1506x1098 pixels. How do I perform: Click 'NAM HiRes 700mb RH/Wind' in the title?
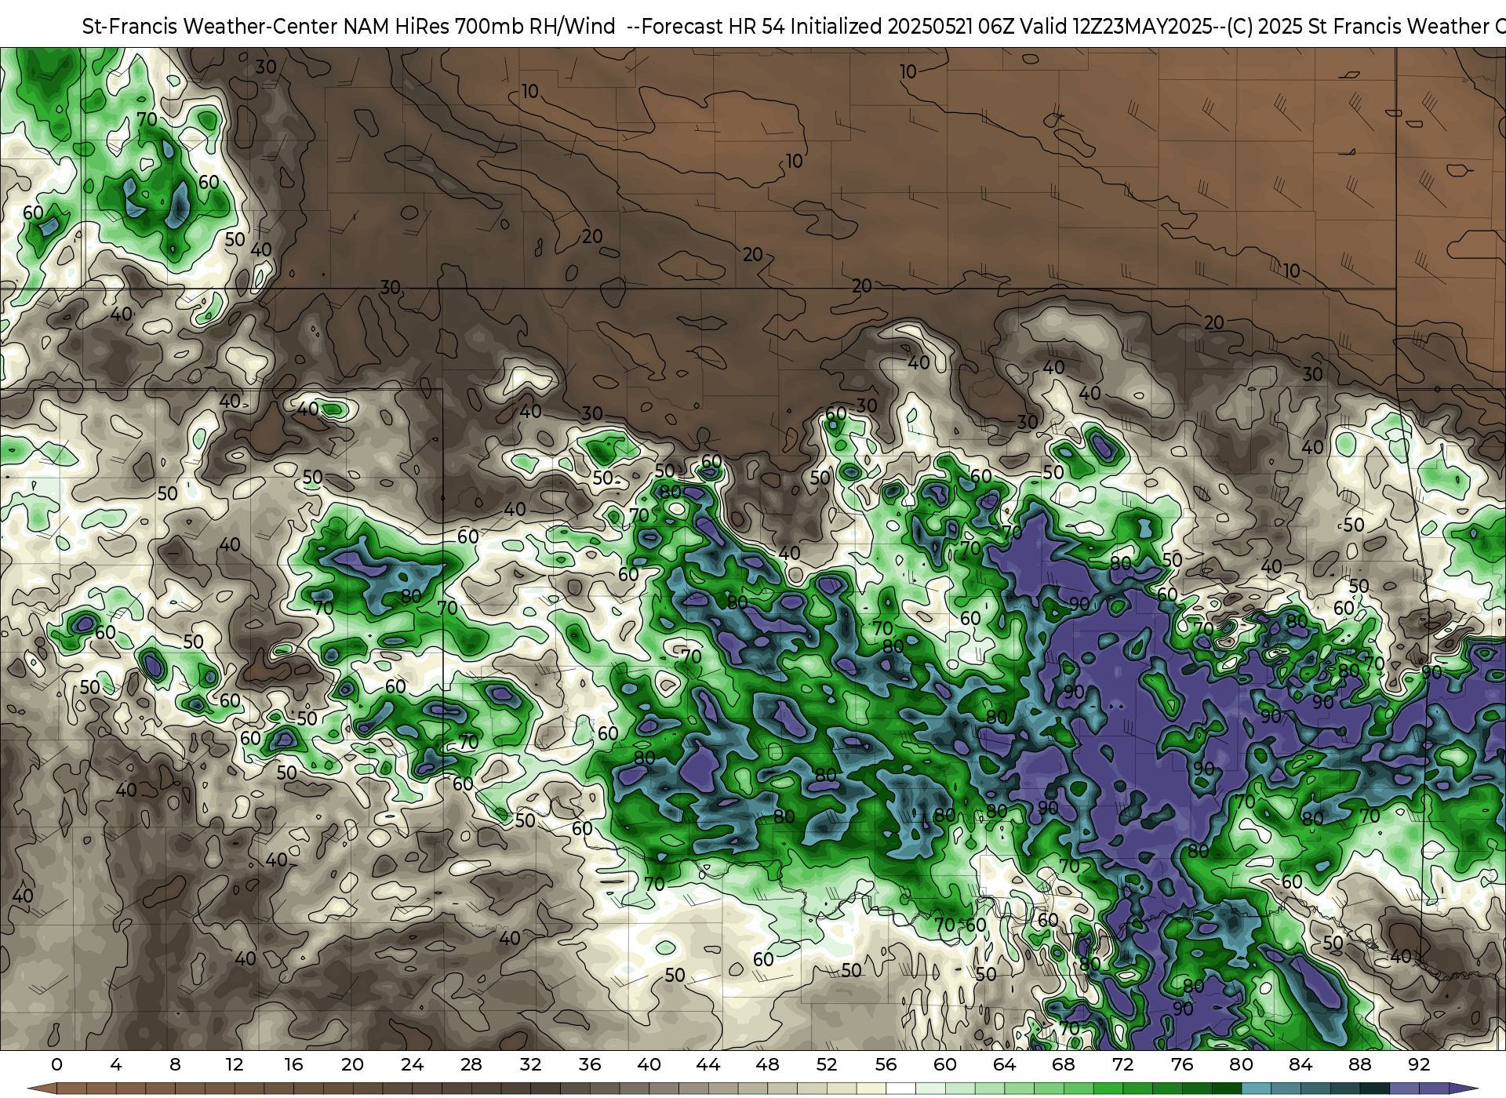[479, 27]
